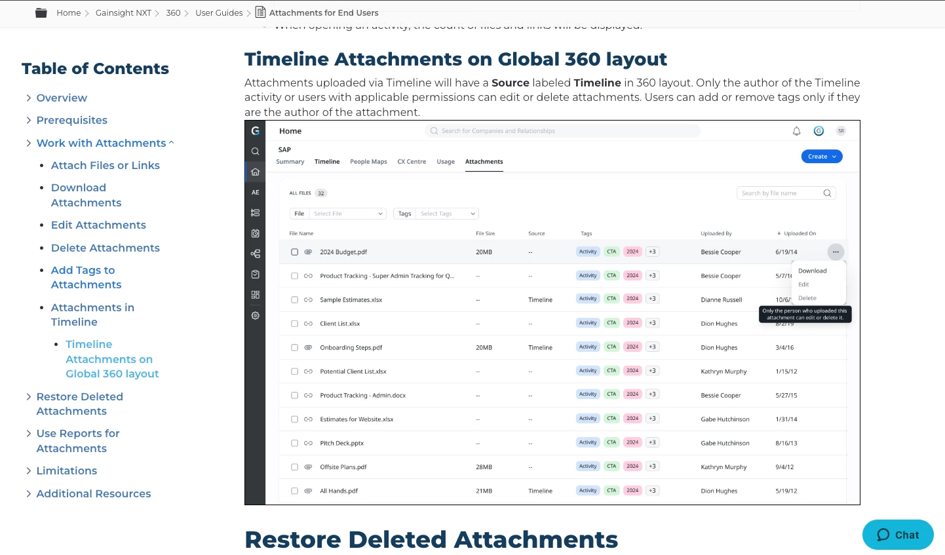945x555 pixels.
Task: Expand the Restore Deleted Attachments chevron
Action: point(28,396)
